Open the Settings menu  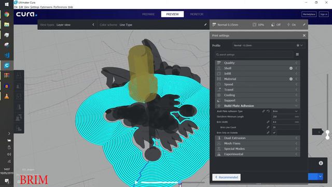(x=35, y=7)
